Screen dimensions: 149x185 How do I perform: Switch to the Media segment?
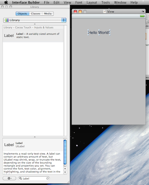(48, 13)
